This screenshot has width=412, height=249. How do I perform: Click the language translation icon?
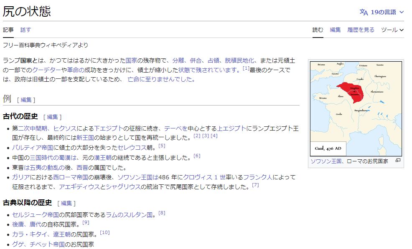point(364,12)
